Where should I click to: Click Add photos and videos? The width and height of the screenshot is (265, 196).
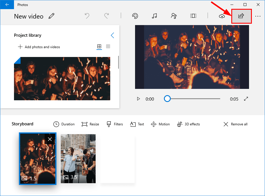pyautogui.click(x=39, y=47)
